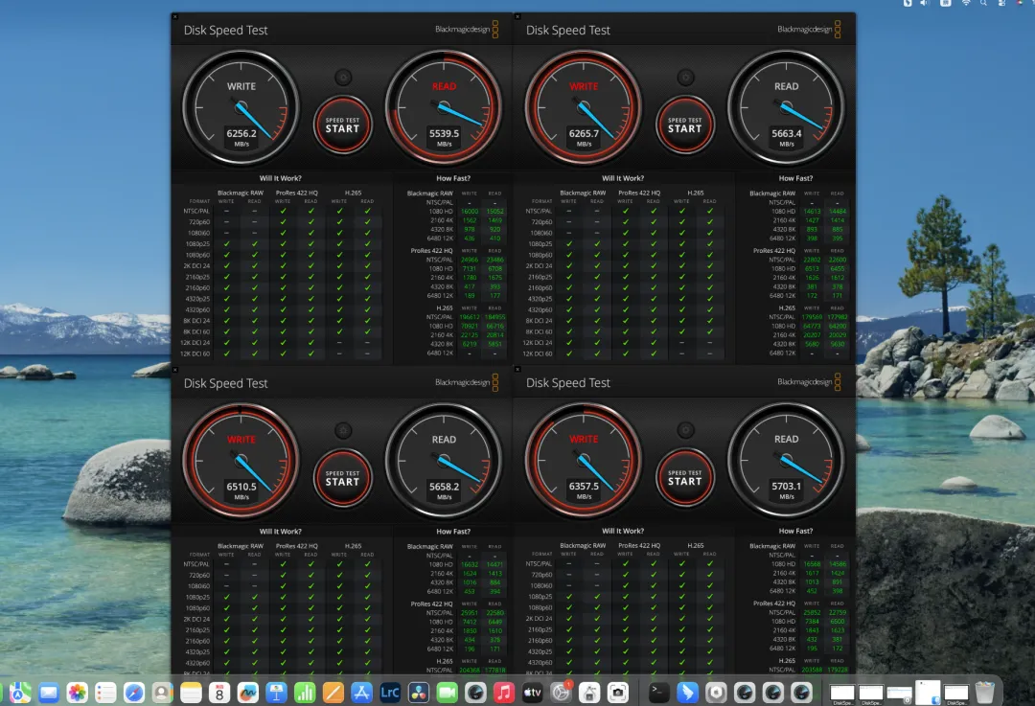The image size is (1035, 706).
Task: Launch DaVinci Resolve from the Dock
Action: [x=419, y=693]
